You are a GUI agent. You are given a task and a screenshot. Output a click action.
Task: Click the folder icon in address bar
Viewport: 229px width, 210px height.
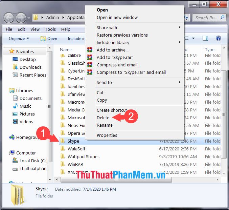point(36,18)
